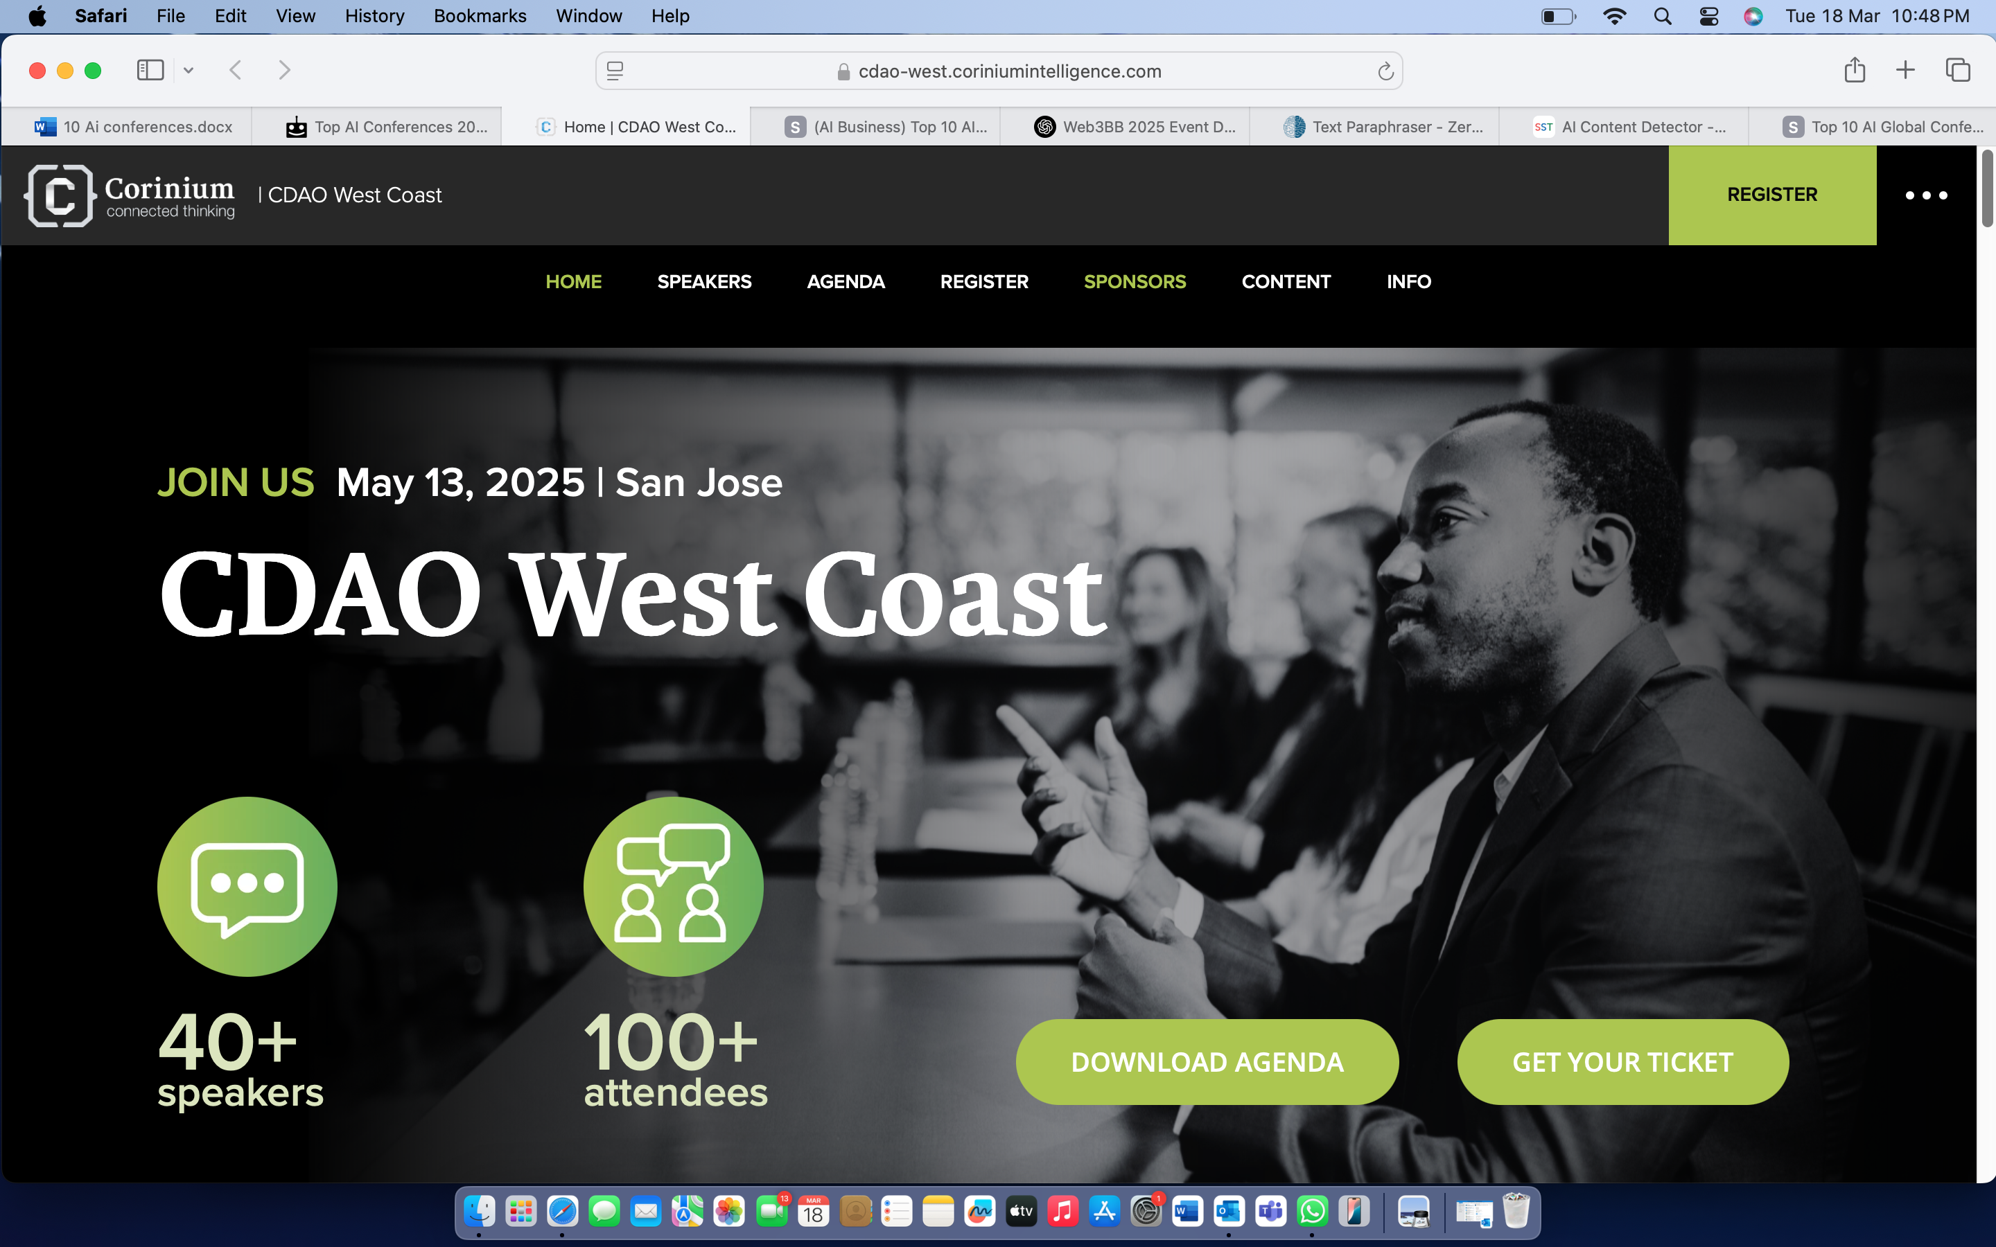Open Microsoft Word from the Dock
The image size is (1996, 1247).
point(1188,1212)
